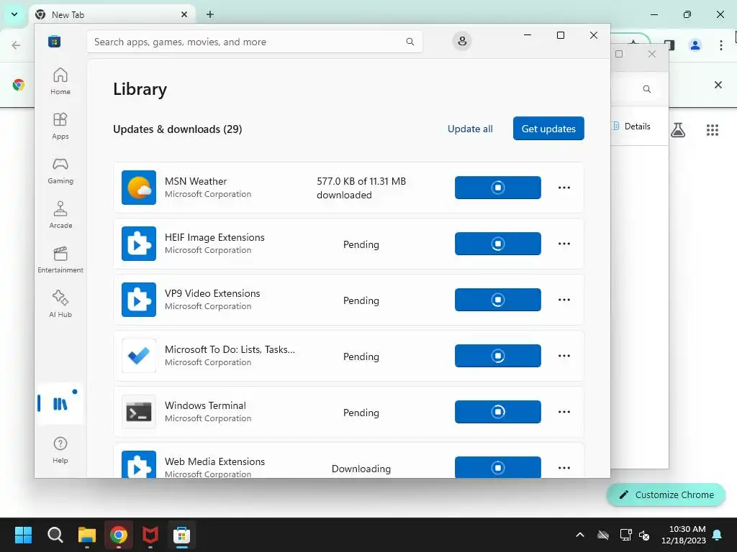Click the Update all link

470,129
